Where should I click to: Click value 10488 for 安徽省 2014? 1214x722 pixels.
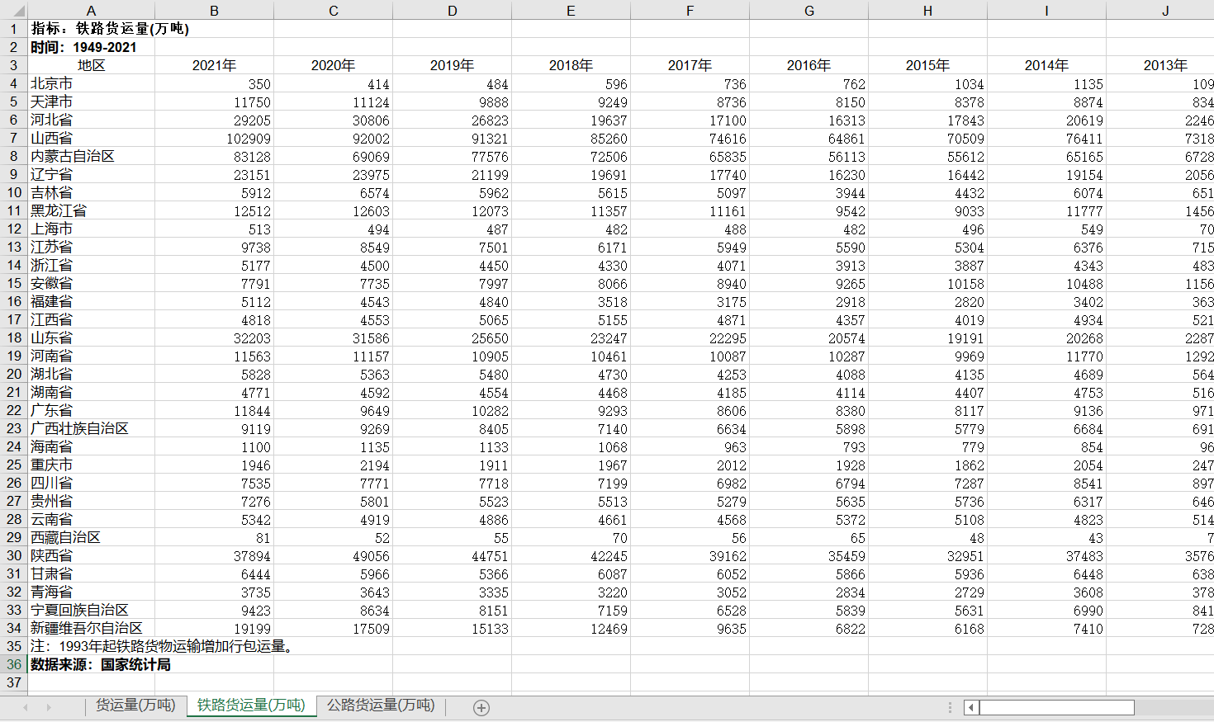(1046, 283)
